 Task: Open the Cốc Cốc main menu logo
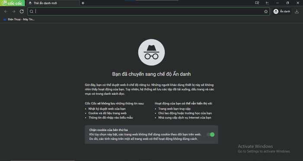point(12,3)
